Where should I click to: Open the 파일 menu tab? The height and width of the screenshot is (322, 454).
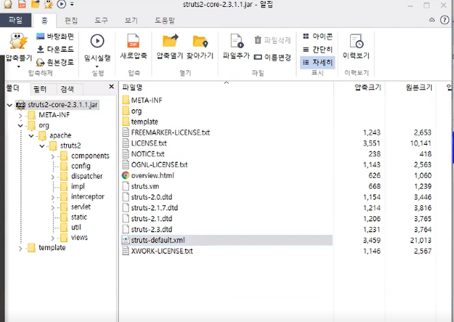coord(16,20)
